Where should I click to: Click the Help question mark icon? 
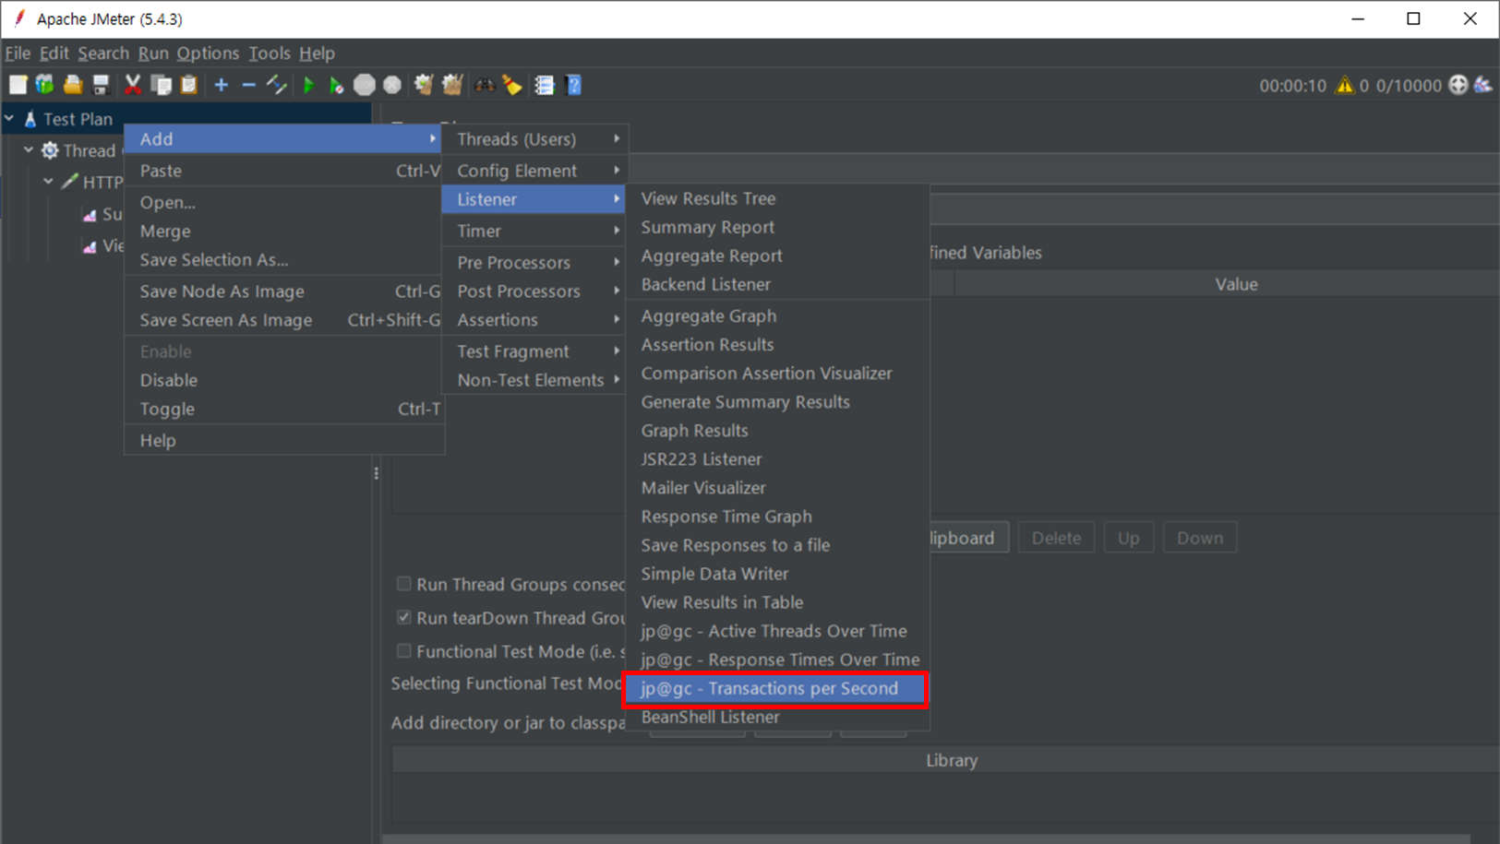(x=573, y=85)
